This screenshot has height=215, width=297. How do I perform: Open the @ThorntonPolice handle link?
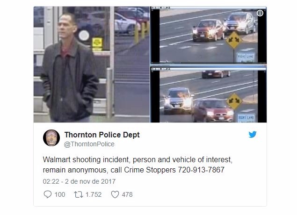pyautogui.click(x=89, y=144)
